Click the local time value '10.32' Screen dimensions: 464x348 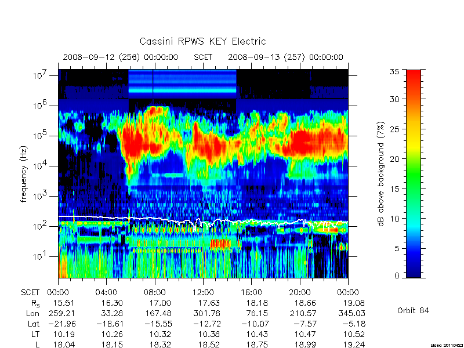[x=161, y=335]
